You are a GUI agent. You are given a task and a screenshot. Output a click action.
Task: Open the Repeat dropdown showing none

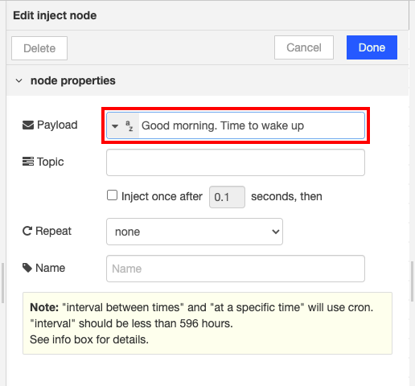(195, 232)
